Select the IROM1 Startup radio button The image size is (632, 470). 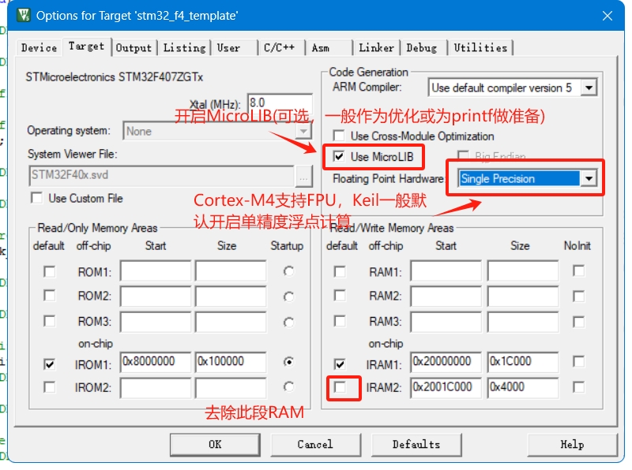pos(288,362)
